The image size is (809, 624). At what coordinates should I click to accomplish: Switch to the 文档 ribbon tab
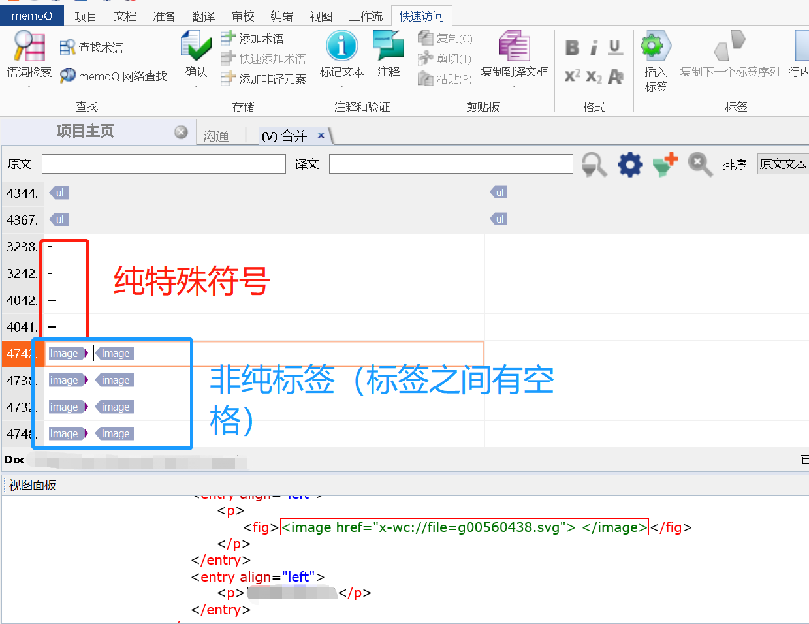tap(125, 16)
